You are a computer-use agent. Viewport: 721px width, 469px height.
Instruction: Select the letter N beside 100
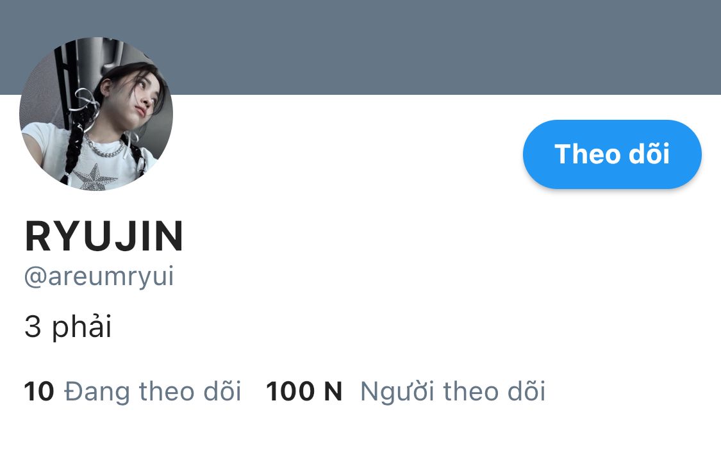(x=333, y=391)
